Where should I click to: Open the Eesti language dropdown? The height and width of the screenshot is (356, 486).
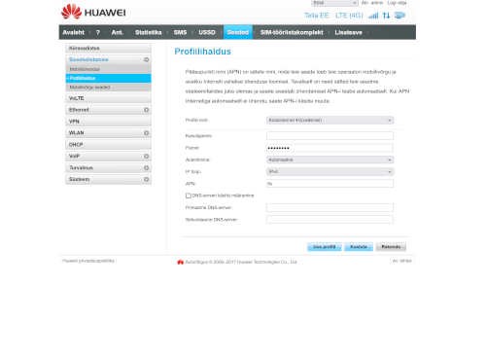click(334, 3)
